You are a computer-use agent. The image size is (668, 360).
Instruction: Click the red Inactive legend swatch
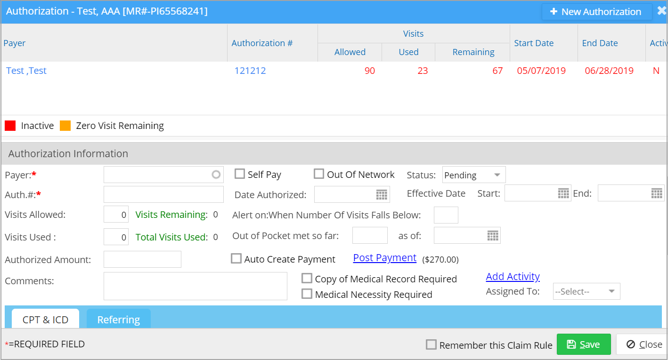(x=10, y=126)
